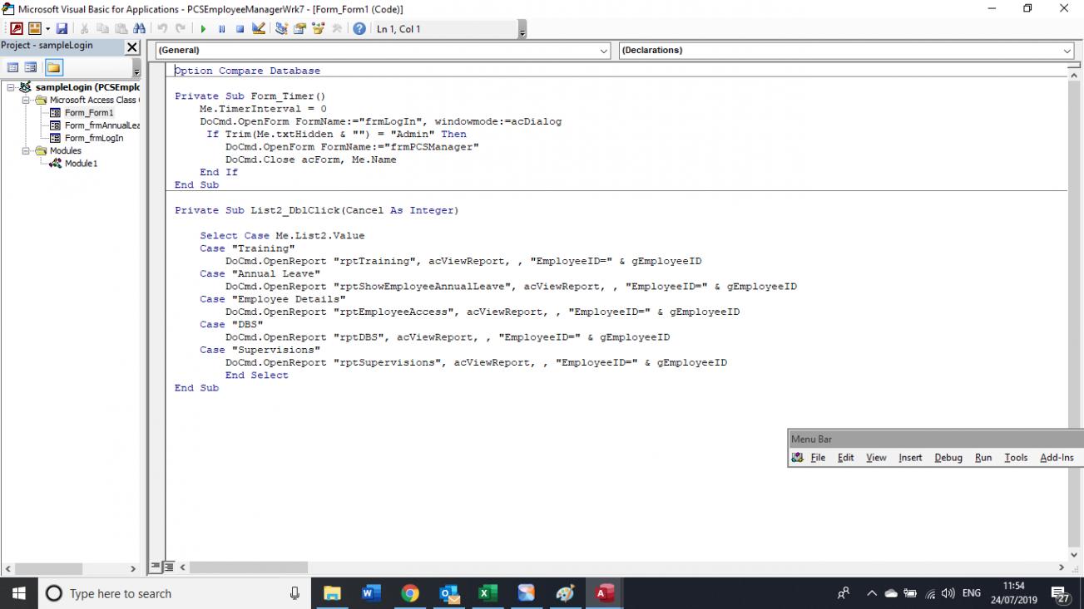The height and width of the screenshot is (609, 1084).
Task: Click the Break pause icon
Action: coord(221,28)
